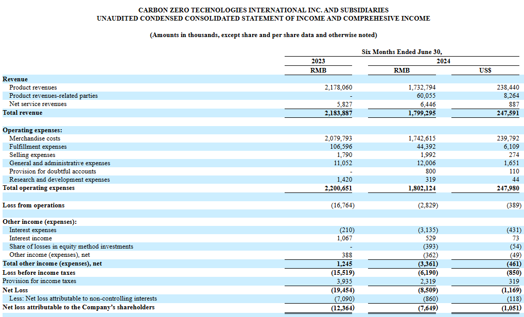Click the 2023 column header

[318, 61]
